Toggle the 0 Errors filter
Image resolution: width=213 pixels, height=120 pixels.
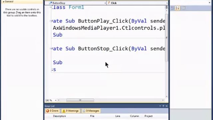point(52,111)
